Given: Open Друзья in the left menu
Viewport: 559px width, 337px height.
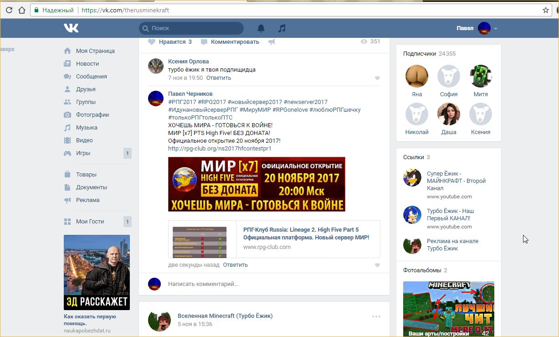Looking at the screenshot, I should coord(86,89).
